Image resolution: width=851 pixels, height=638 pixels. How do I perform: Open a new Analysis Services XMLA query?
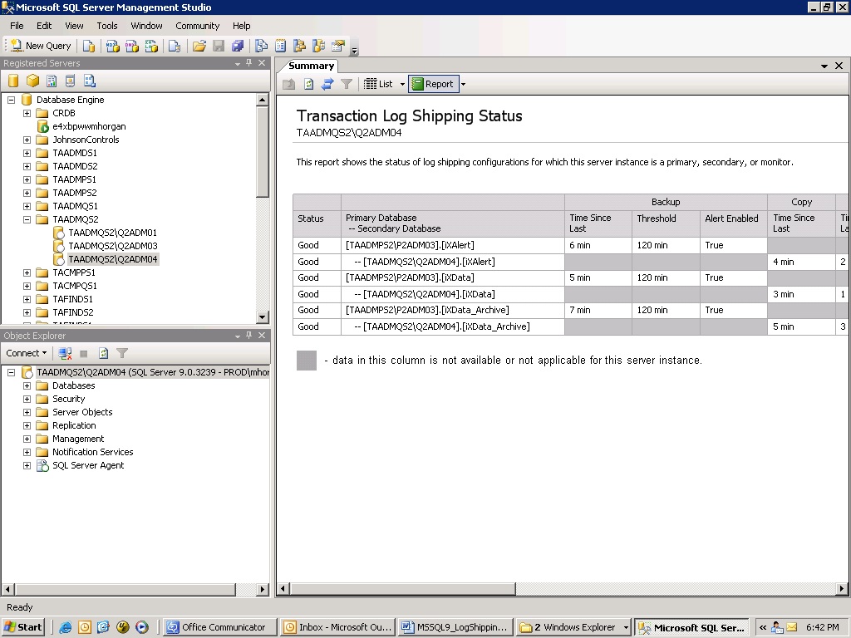(x=151, y=47)
